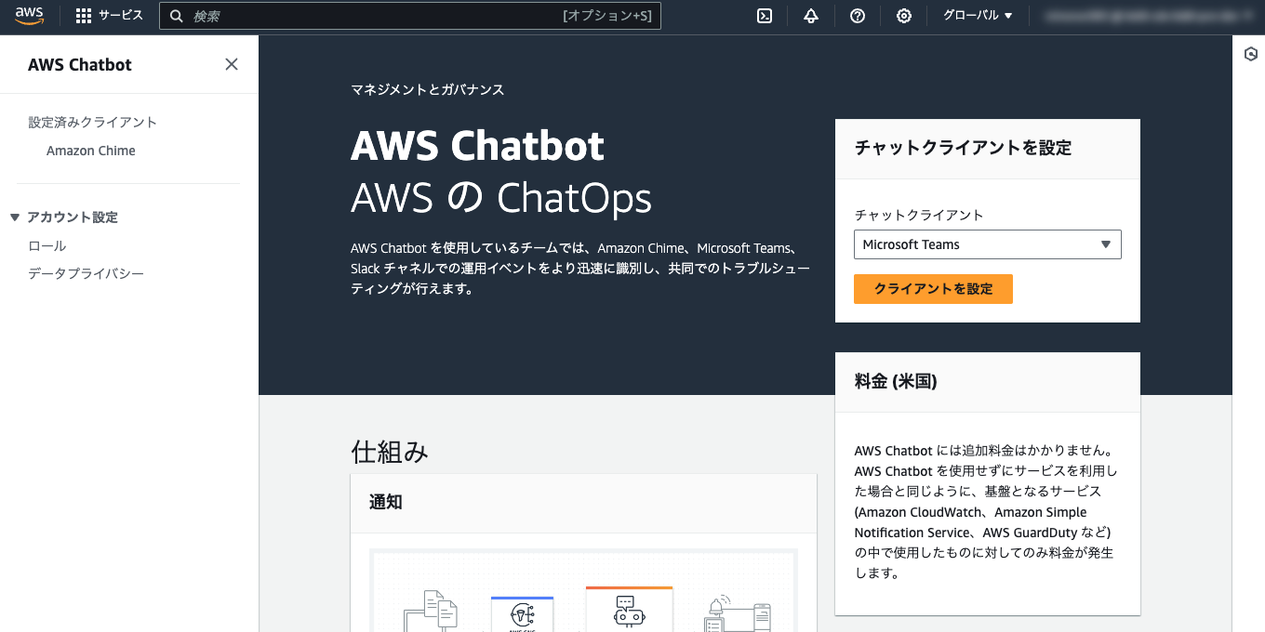Screen dimensions: 1265x632
Task: Open the help question mark icon
Action: tap(858, 16)
